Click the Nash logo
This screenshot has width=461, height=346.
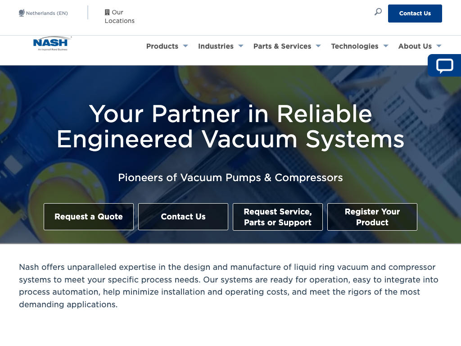[50, 44]
